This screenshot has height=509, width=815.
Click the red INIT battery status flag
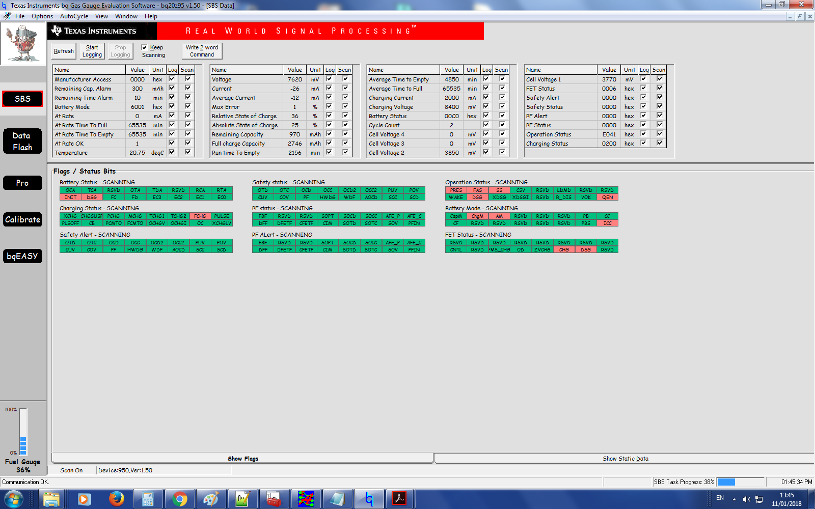click(70, 197)
